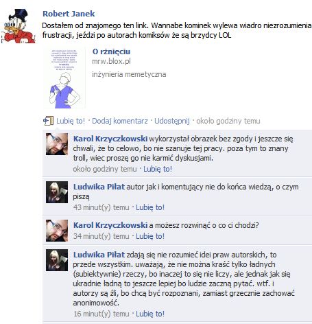The height and width of the screenshot is (324, 312).
Task: Share the post via 'Udostępnij'
Action: point(172,121)
